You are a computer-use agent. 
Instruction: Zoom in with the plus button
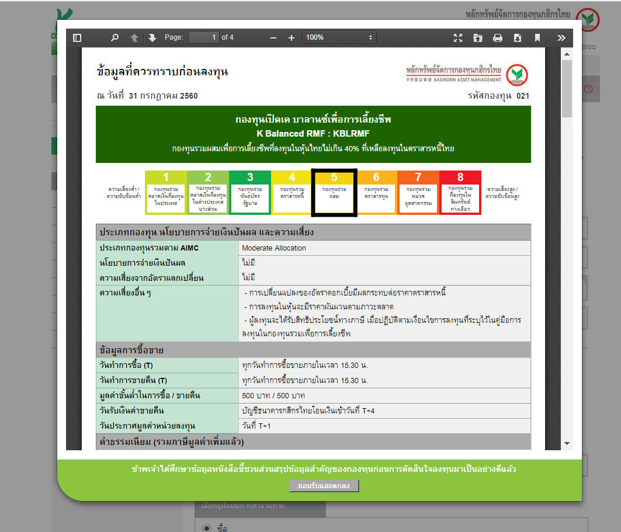pyautogui.click(x=292, y=37)
